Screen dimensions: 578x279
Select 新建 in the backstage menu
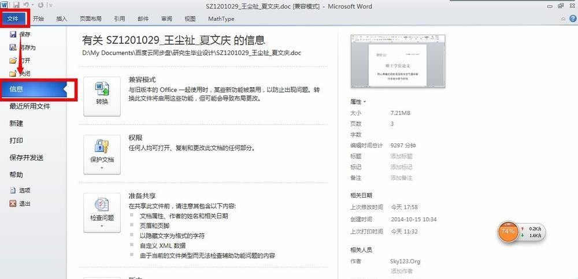pyautogui.click(x=16, y=124)
